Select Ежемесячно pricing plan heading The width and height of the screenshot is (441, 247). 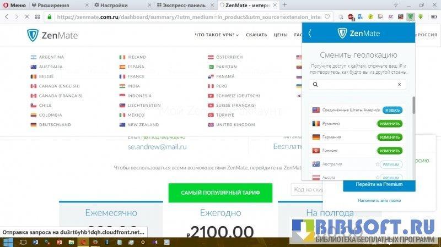tap(111, 213)
